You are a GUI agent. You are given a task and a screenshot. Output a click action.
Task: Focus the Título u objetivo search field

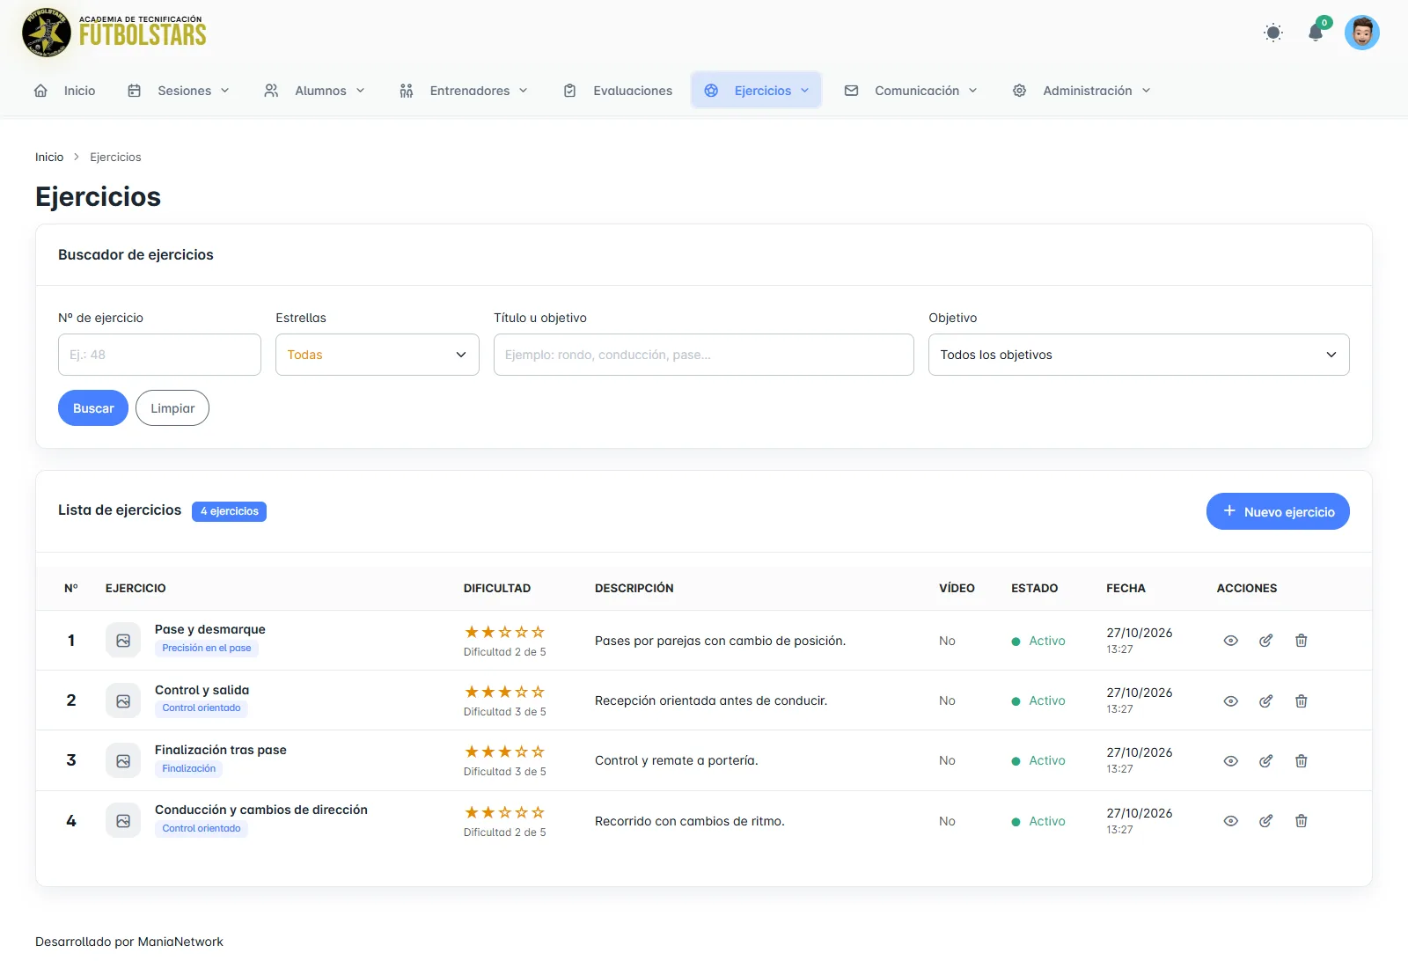704,355
